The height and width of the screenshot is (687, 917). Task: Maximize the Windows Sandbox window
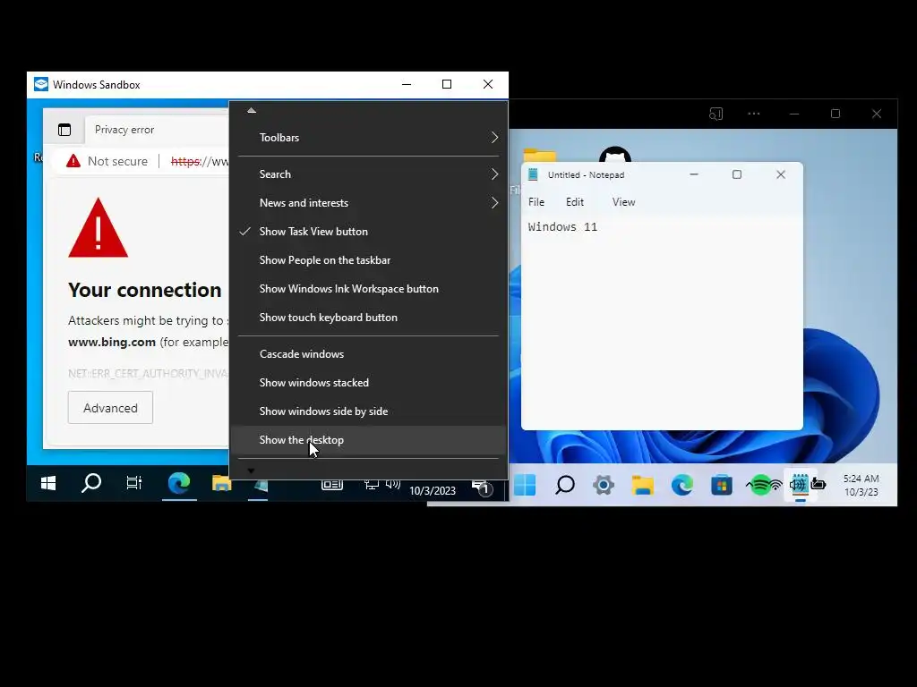coord(447,84)
